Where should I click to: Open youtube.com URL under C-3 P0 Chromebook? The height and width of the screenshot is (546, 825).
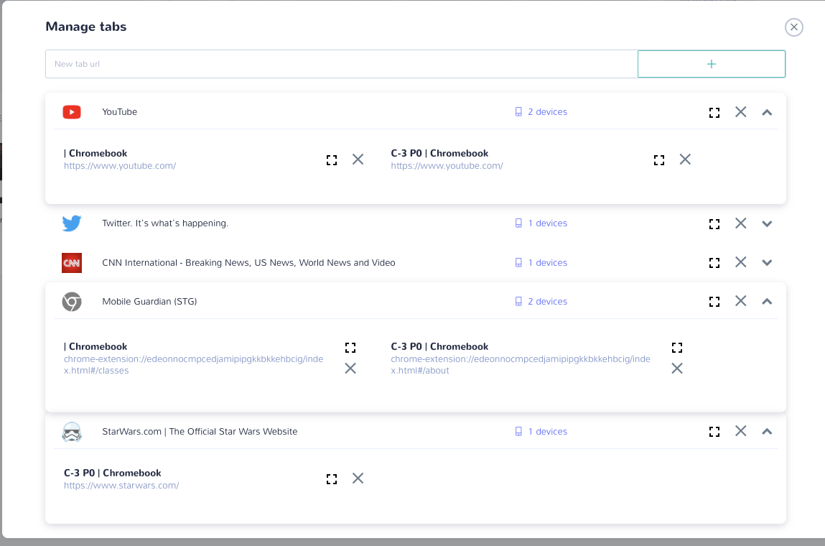click(447, 166)
